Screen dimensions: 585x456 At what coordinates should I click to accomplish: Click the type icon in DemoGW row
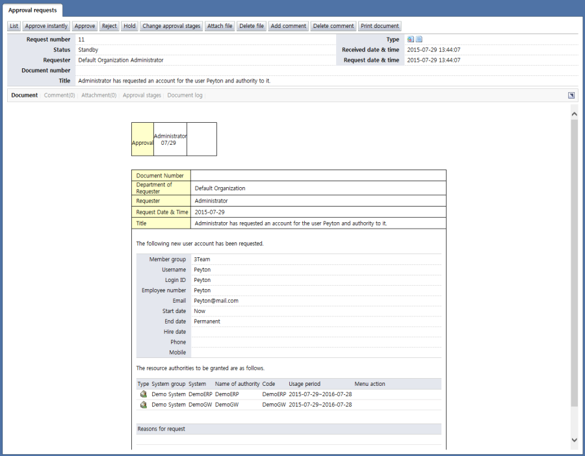click(143, 405)
